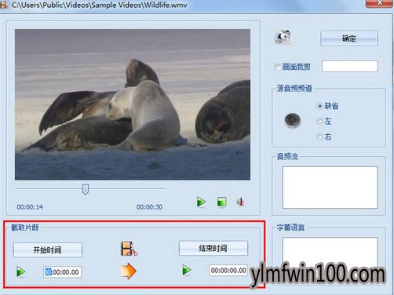The width and height of the screenshot is (394, 295).
Task: Click the 确定 button
Action: click(x=349, y=38)
